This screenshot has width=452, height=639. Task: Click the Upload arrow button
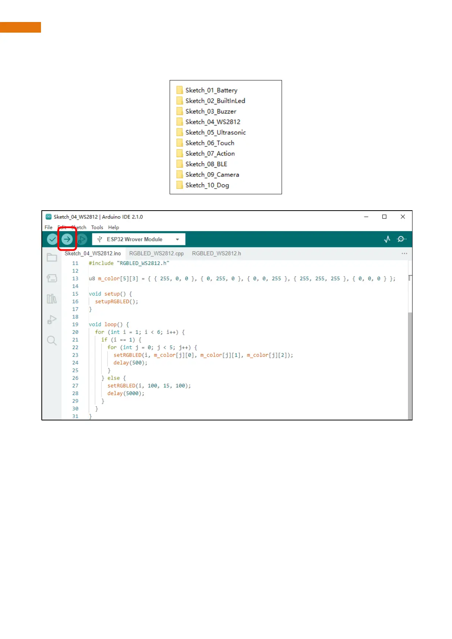tap(67, 239)
